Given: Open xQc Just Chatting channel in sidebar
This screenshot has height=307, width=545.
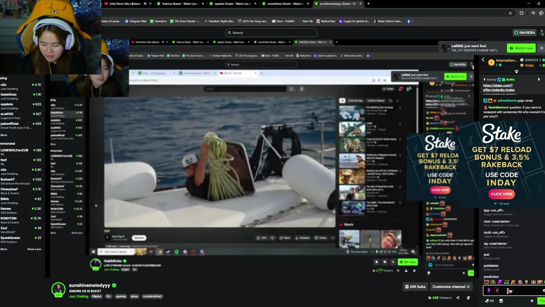Looking at the screenshot, I should point(21,87).
